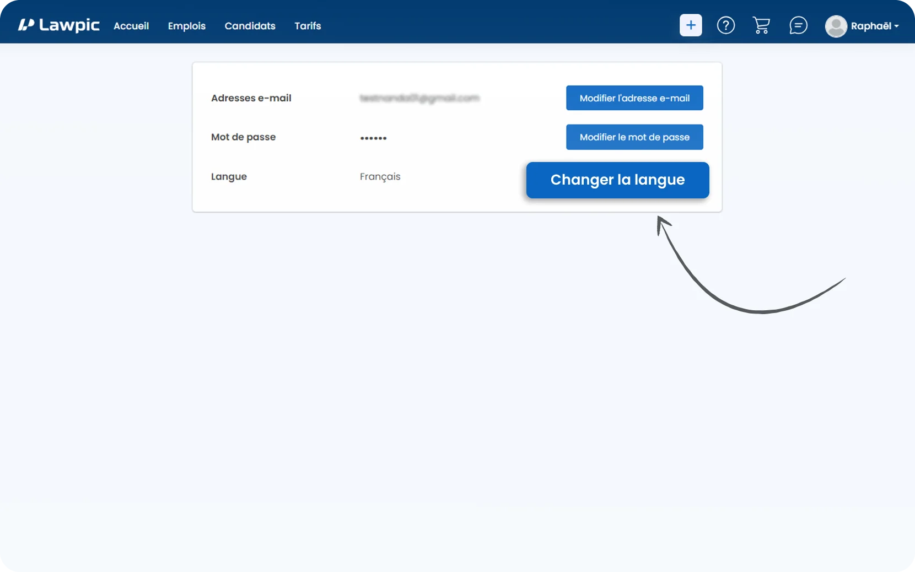Select Tarifs in the navigation bar
Screen dimensions: 915x572
click(x=308, y=26)
